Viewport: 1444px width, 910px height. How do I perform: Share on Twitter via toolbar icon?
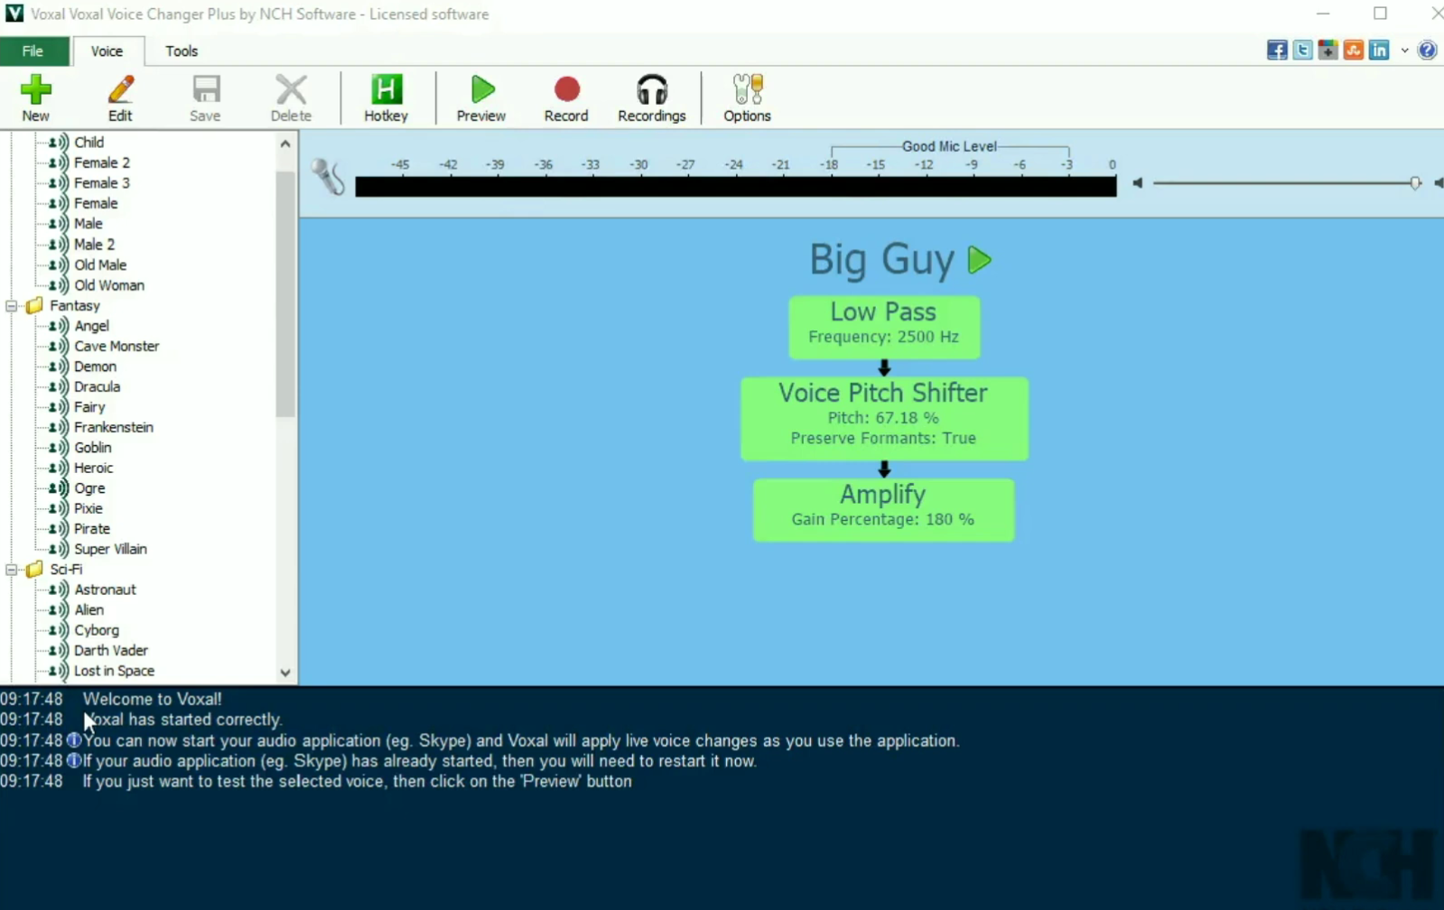[1302, 51]
